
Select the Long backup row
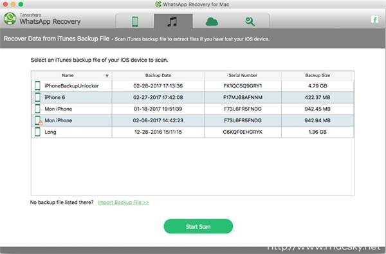click(192, 132)
